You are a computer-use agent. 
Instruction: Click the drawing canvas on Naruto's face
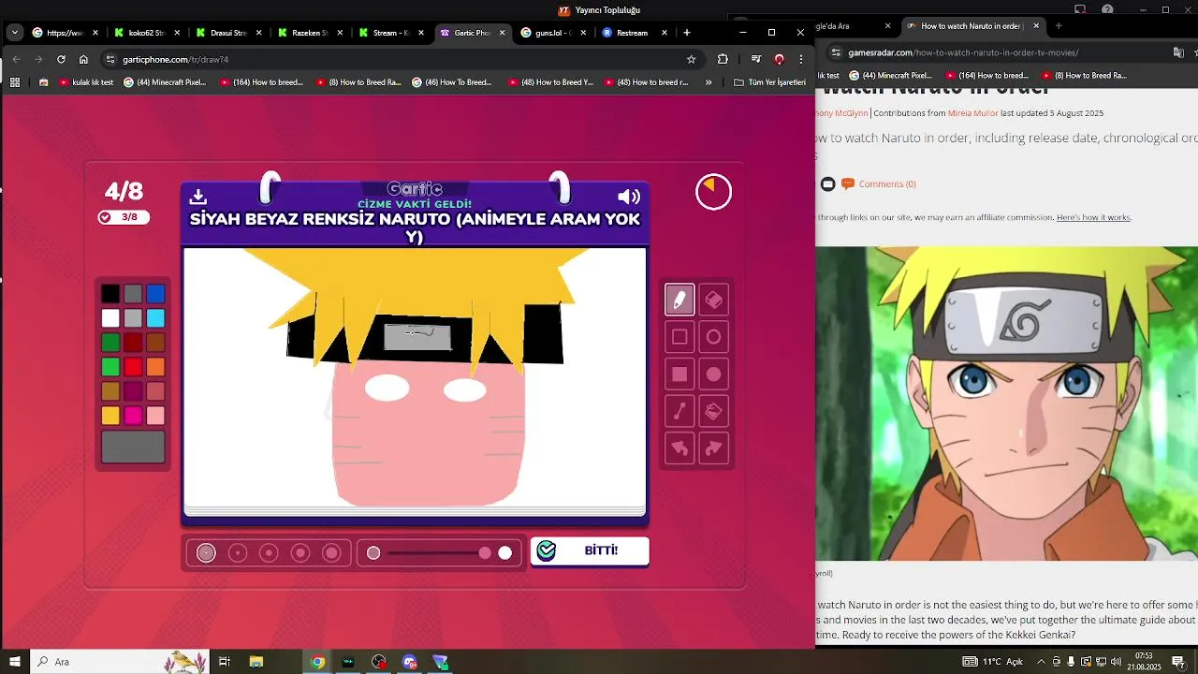428,435
